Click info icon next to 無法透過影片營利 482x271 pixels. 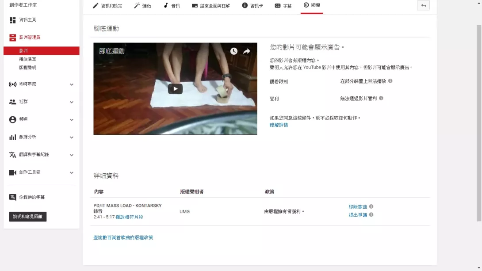click(x=381, y=98)
